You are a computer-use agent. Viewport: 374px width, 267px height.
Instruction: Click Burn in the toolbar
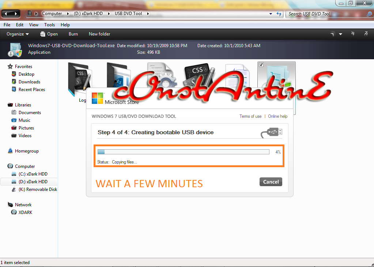(x=73, y=34)
